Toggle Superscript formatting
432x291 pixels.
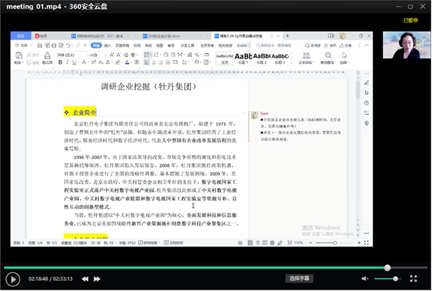[94, 62]
